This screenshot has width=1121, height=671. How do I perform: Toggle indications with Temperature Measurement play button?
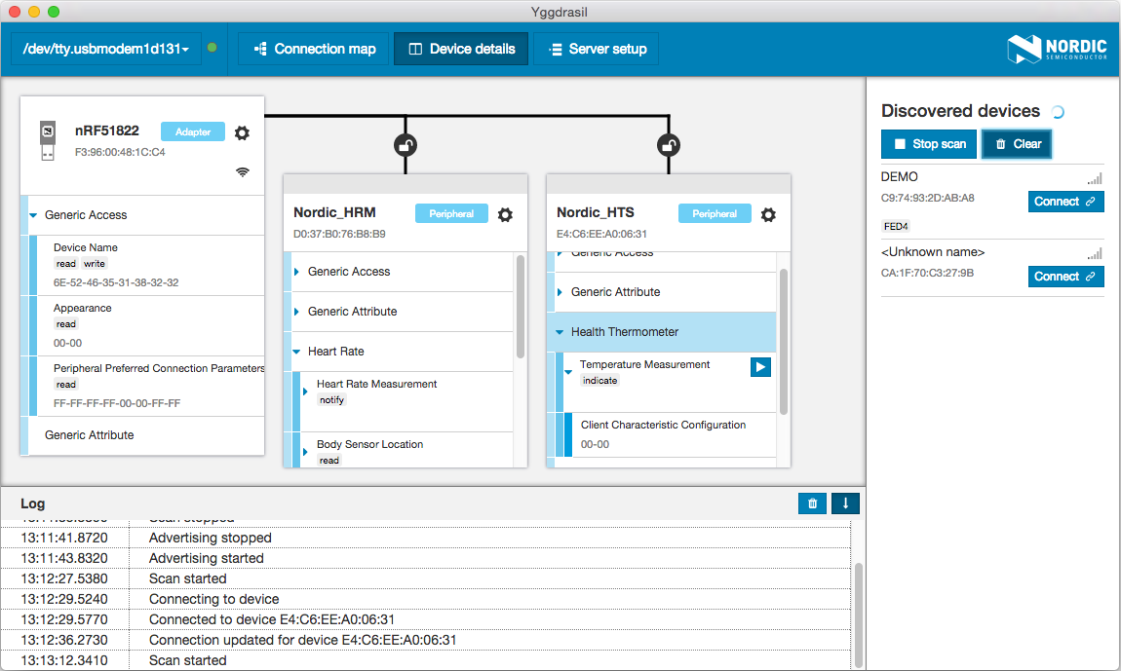(x=760, y=367)
